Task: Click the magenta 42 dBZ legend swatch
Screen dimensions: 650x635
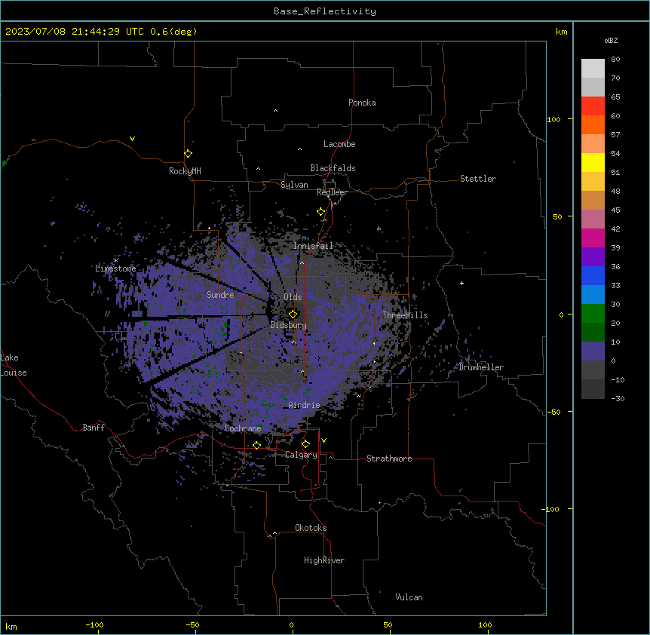Action: 593,238
